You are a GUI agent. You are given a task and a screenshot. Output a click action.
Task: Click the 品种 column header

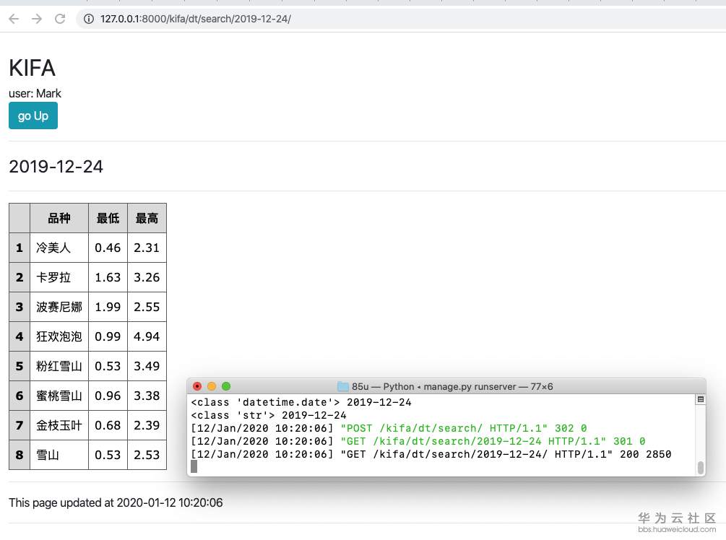pos(59,218)
